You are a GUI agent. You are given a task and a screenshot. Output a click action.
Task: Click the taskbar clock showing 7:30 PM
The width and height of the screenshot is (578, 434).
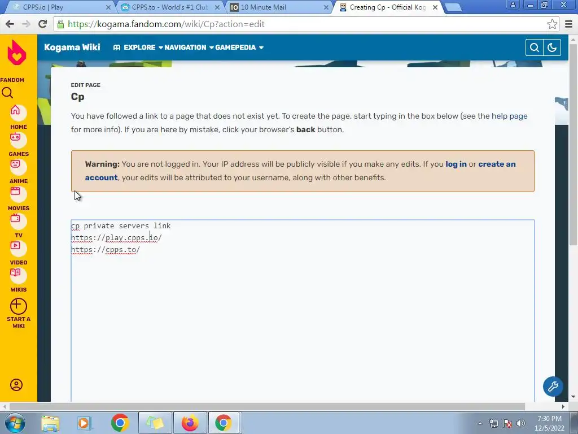tap(549, 423)
